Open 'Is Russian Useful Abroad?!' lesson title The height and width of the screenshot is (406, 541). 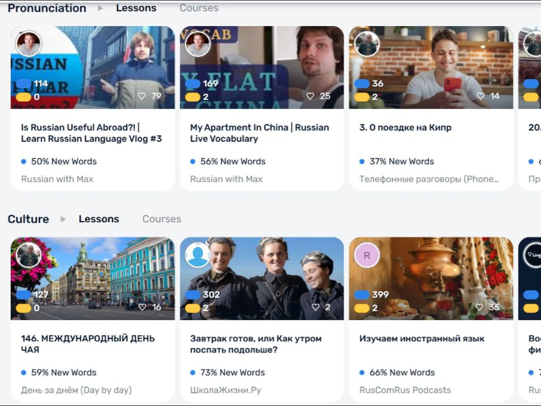(x=91, y=133)
